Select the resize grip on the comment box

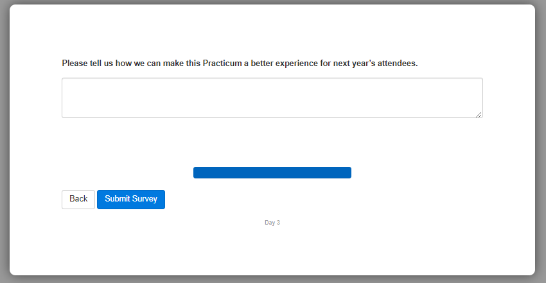pos(479,114)
